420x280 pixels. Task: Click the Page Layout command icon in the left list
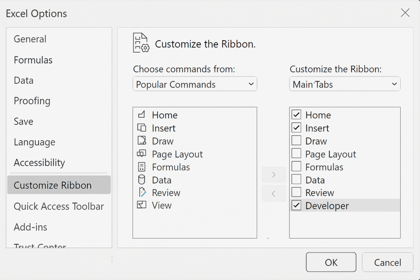pyautogui.click(x=142, y=153)
